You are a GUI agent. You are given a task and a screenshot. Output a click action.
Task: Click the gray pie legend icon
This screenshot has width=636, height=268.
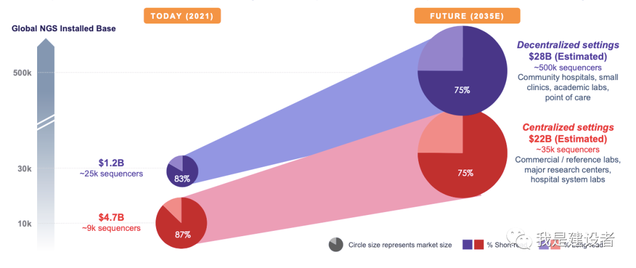pos(336,245)
